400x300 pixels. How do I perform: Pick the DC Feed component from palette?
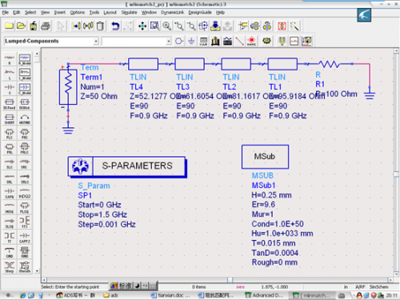tap(10, 104)
